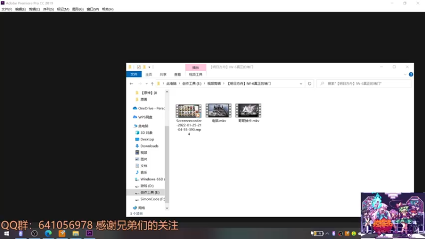The height and width of the screenshot is (239, 425).
Task: Click 视频剪辑 in the address path
Action: (x=214, y=84)
